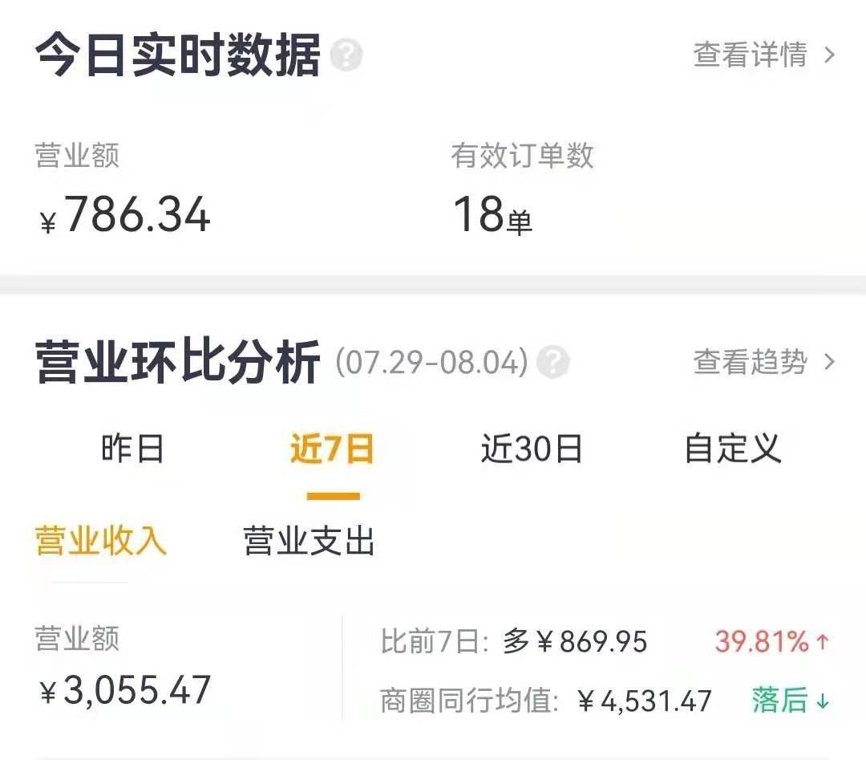Switch to the 营业支出 sub-tab

click(x=309, y=541)
